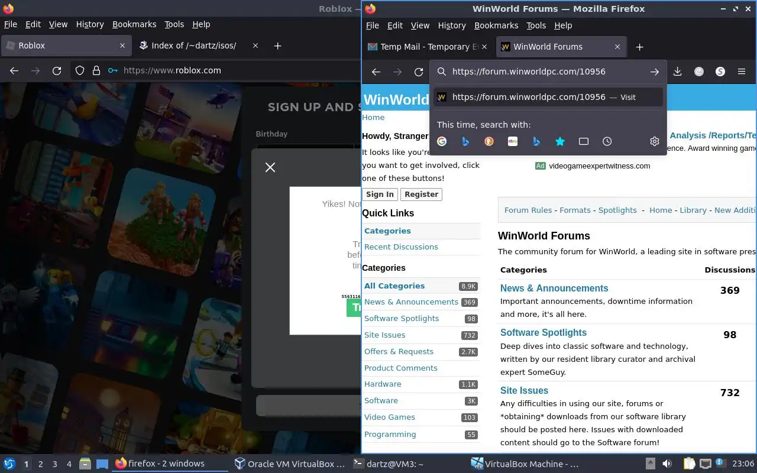Click the Forum Rules link
This screenshot has height=473, width=757.
pyautogui.click(x=528, y=210)
